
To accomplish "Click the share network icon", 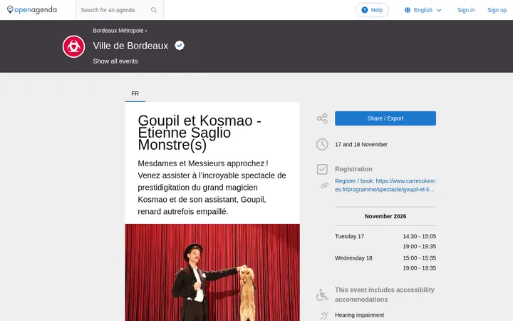I will pos(322,118).
